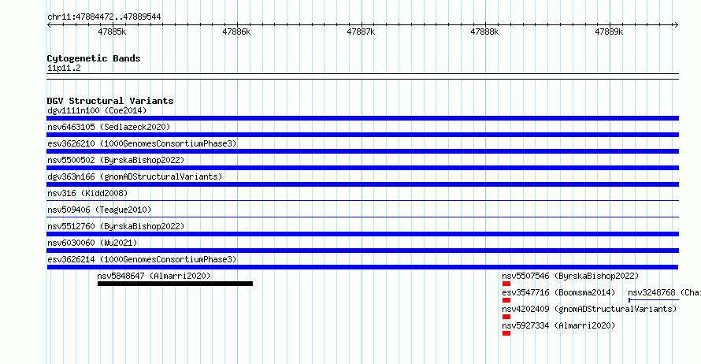Click the red marker under nsv5507546
701x364 pixels.
click(506, 284)
